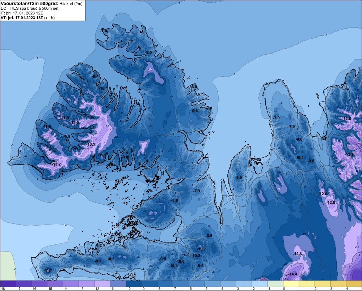Screen dimensions: 362x291
Task: Select the -9.8 temperature value
Action: point(311,161)
